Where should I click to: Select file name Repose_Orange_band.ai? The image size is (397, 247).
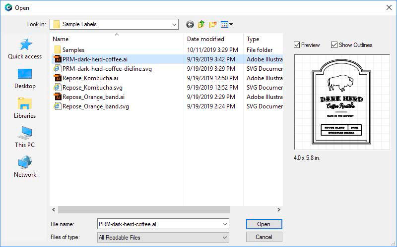tap(93, 97)
